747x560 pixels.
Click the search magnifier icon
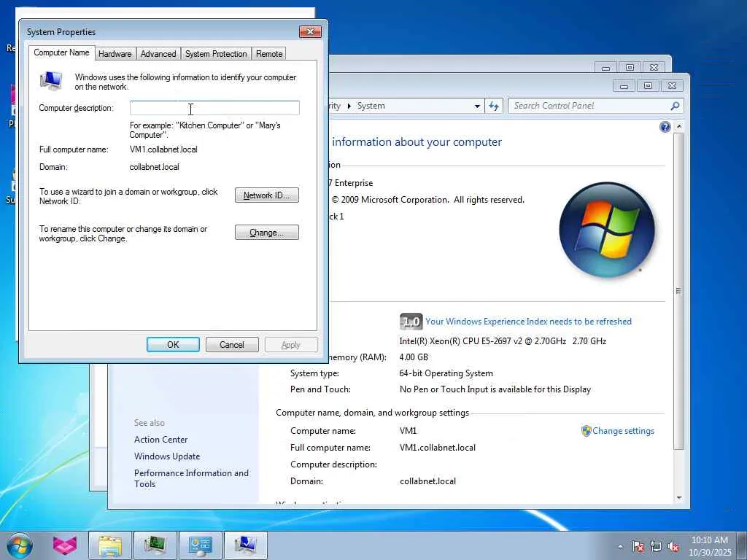[x=675, y=106]
